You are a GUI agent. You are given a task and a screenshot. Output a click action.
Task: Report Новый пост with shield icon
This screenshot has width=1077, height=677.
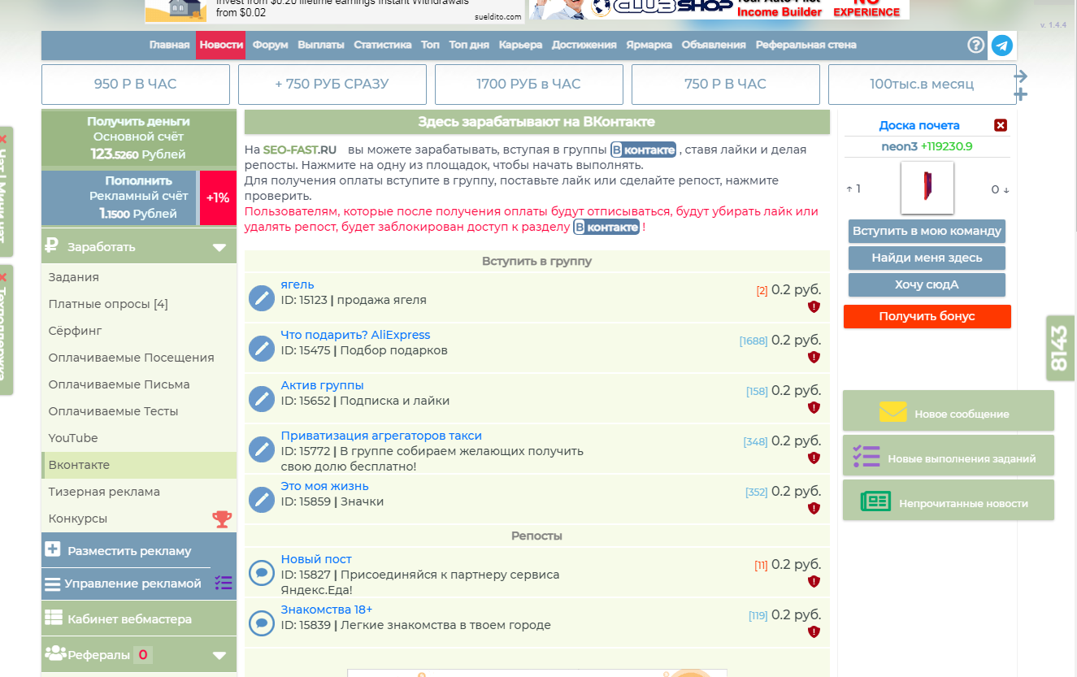click(814, 582)
